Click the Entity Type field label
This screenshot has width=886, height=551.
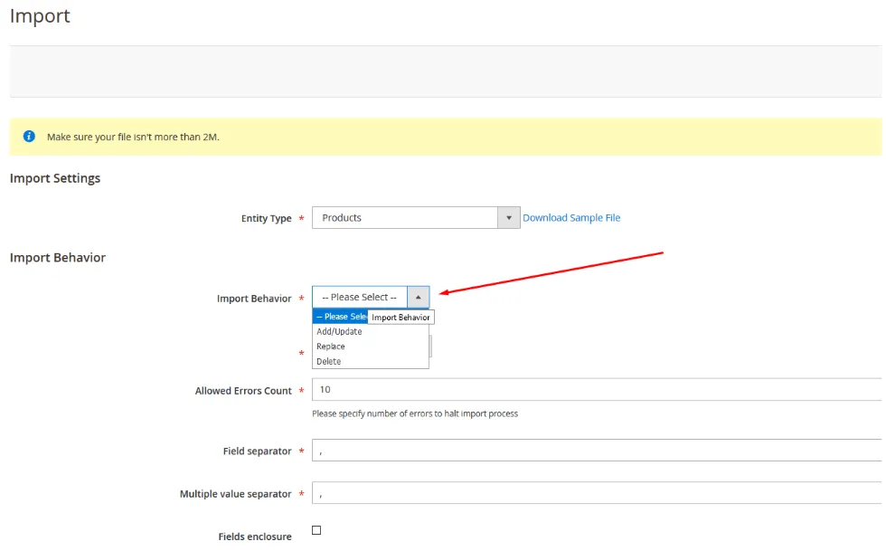click(x=267, y=217)
